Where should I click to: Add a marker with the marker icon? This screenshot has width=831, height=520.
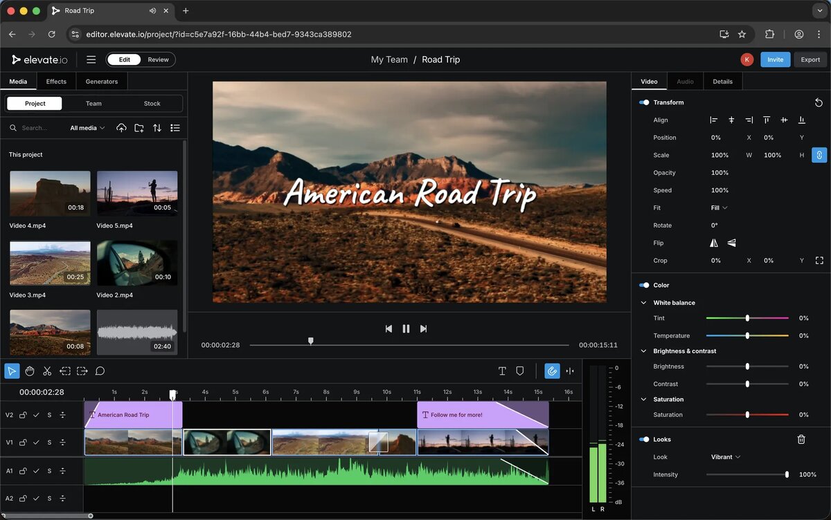pyautogui.click(x=519, y=371)
